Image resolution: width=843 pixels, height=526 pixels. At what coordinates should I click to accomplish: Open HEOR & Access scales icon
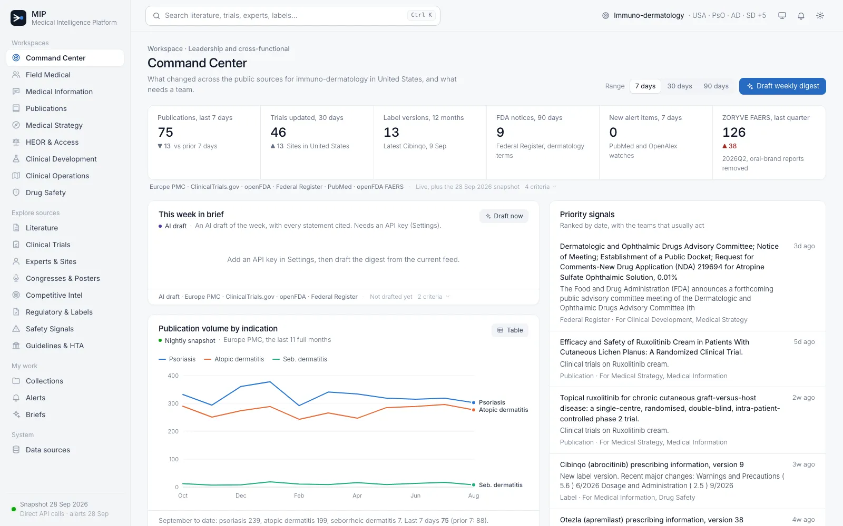(16, 142)
